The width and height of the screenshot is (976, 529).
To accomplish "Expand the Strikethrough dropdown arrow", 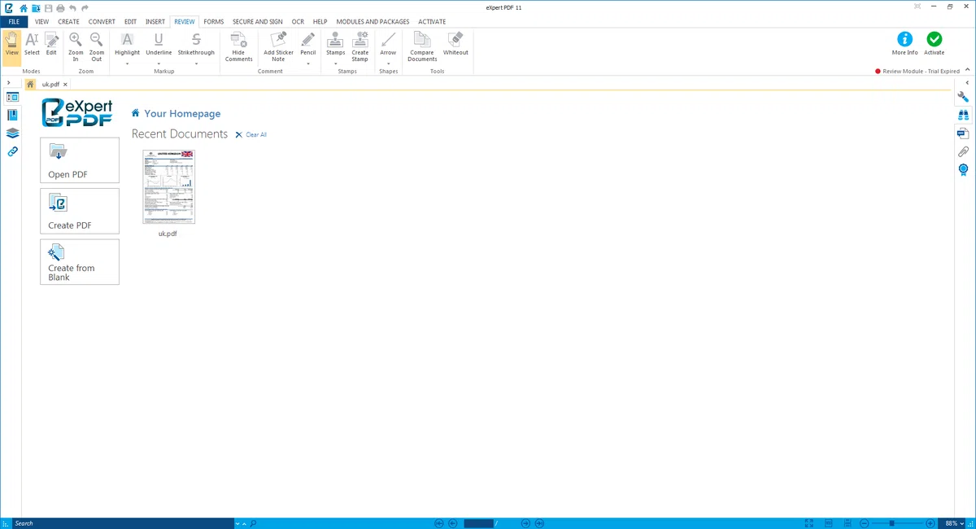I will pos(196,63).
